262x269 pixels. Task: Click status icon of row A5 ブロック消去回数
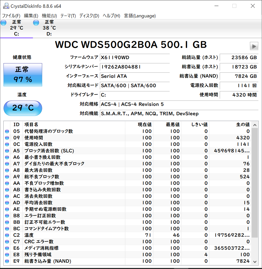7,151
